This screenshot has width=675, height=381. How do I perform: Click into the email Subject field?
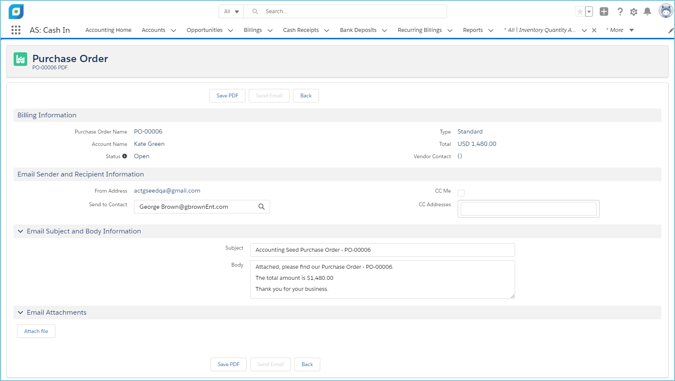click(382, 250)
